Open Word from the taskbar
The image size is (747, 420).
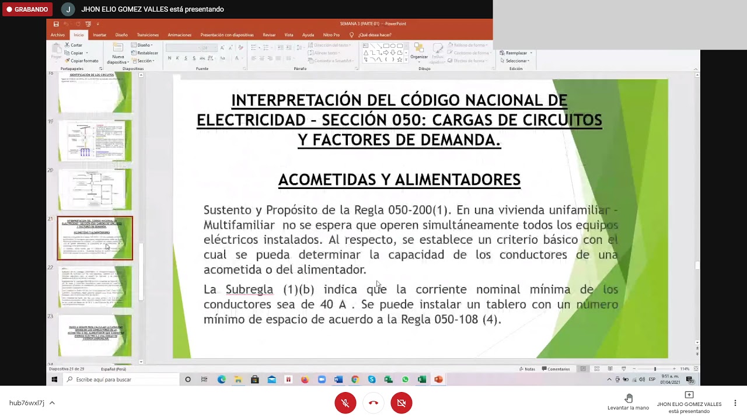pyautogui.click(x=338, y=380)
